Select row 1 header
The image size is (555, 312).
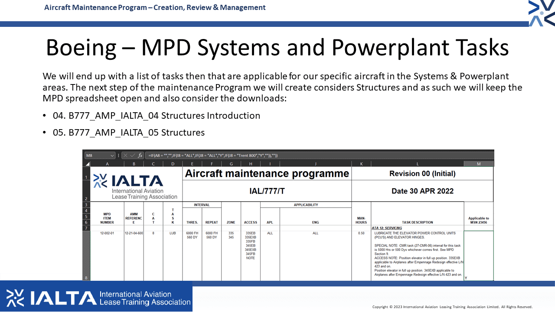click(87, 173)
